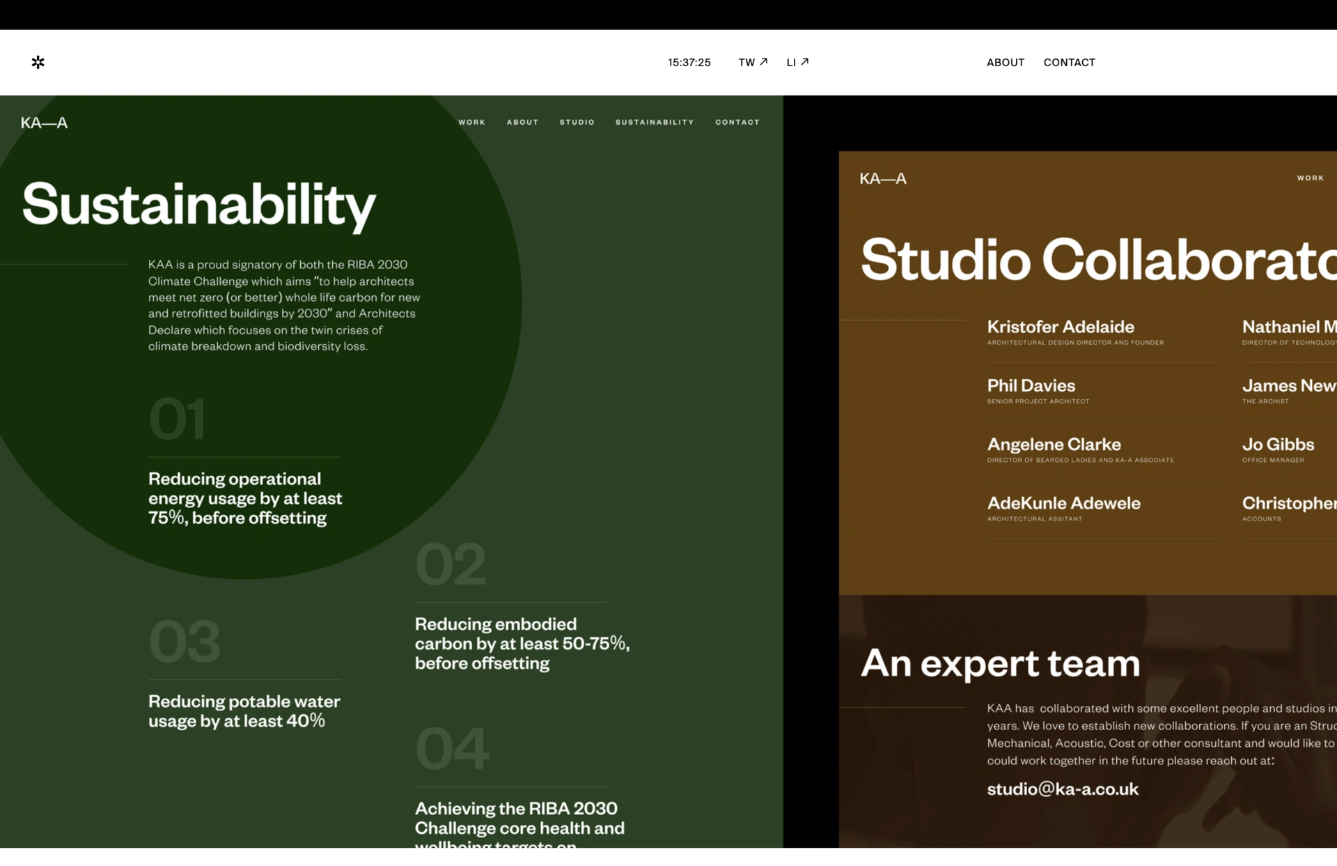Select Angelene Clarke team member
The height and width of the screenshot is (866, 1337).
(1054, 444)
